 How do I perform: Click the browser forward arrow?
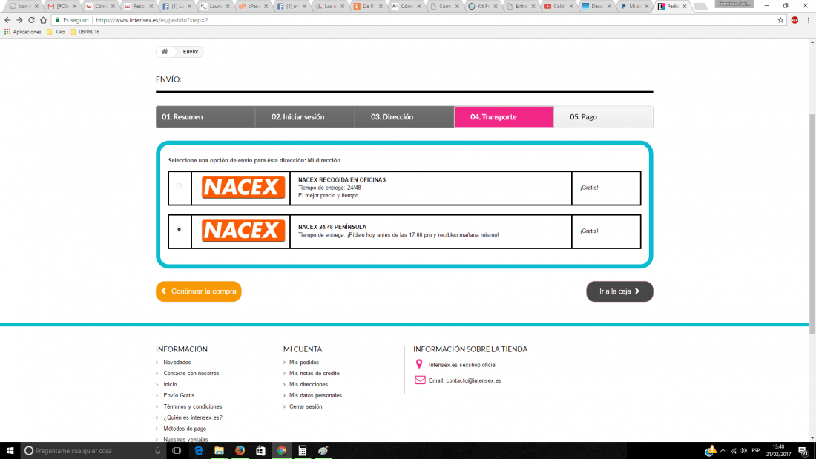tap(19, 20)
